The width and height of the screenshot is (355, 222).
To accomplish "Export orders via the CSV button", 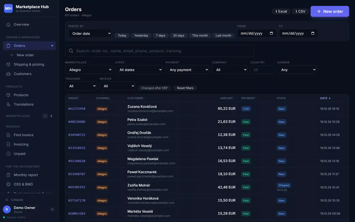I will click(300, 11).
